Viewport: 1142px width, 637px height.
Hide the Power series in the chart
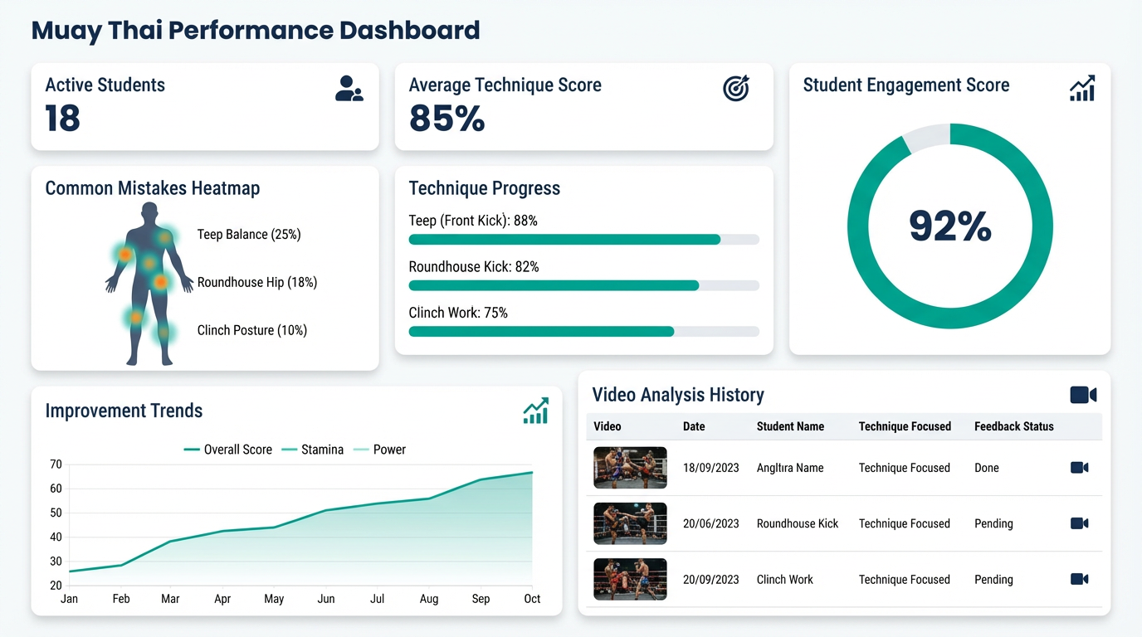pyautogui.click(x=384, y=450)
